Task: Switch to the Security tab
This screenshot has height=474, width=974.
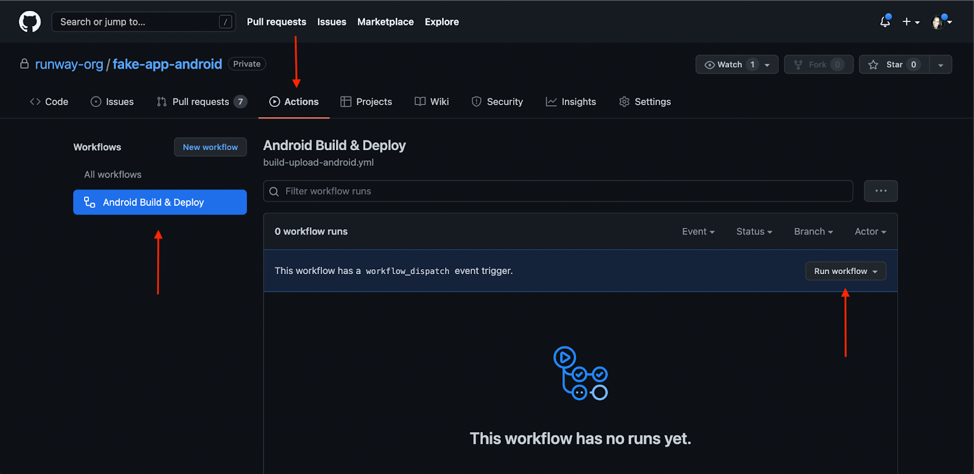Action: click(x=497, y=101)
